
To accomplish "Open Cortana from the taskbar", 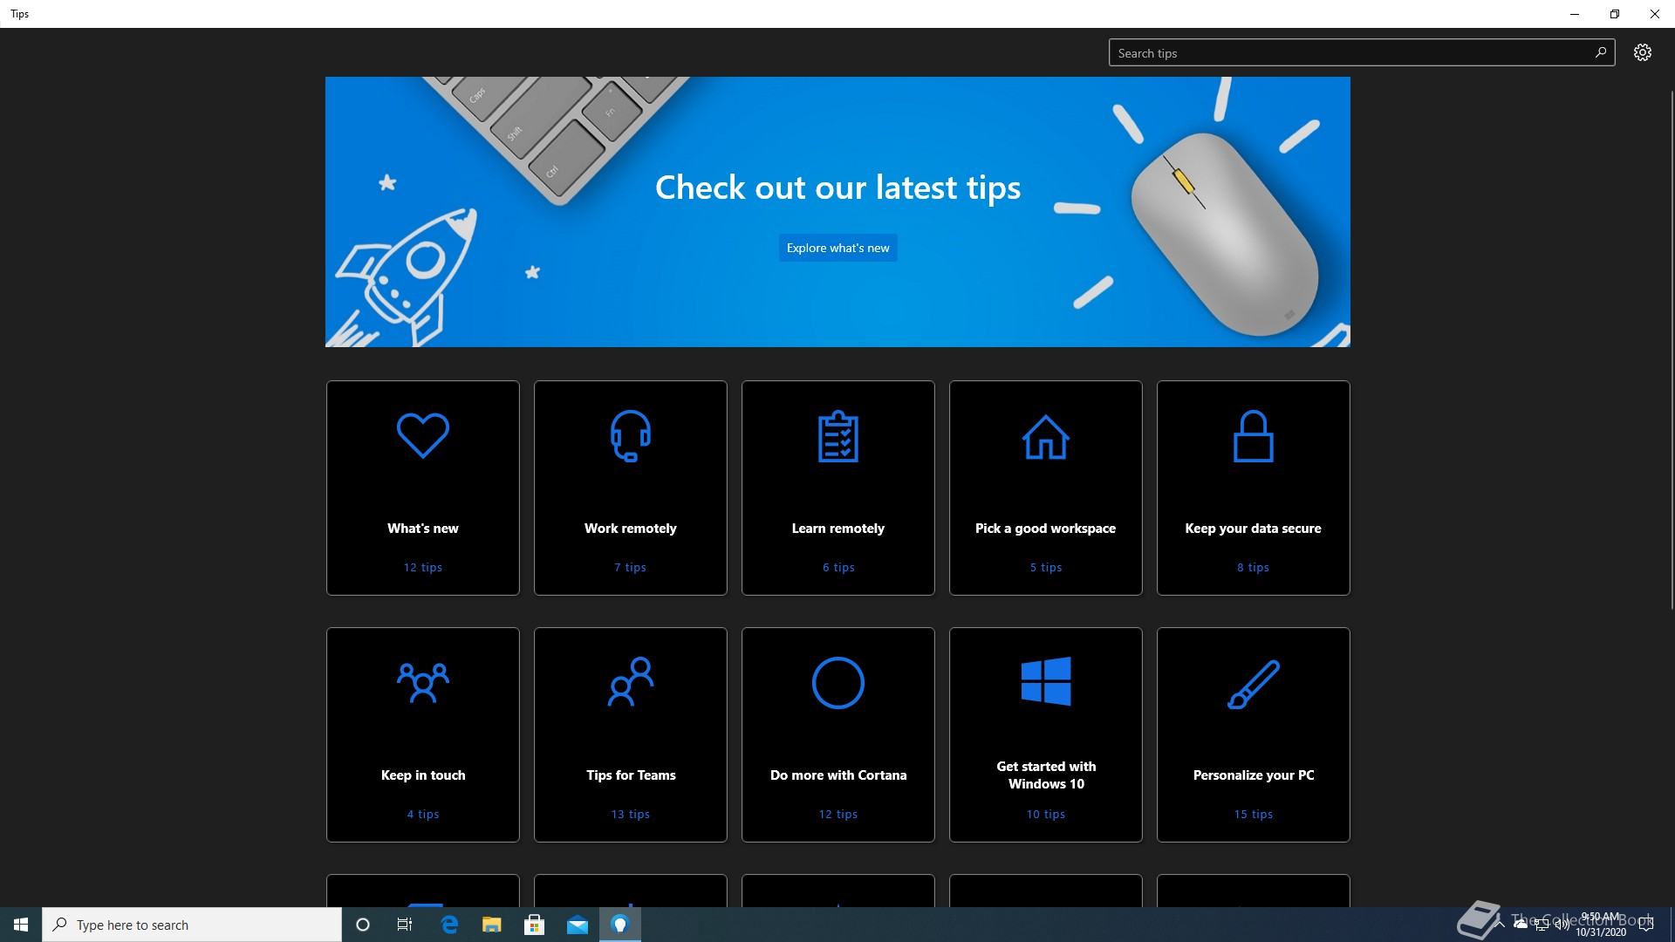I will pos(363,925).
